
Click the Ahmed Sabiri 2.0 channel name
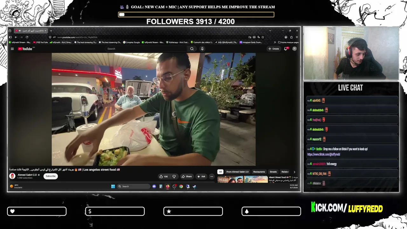[x=27, y=175]
